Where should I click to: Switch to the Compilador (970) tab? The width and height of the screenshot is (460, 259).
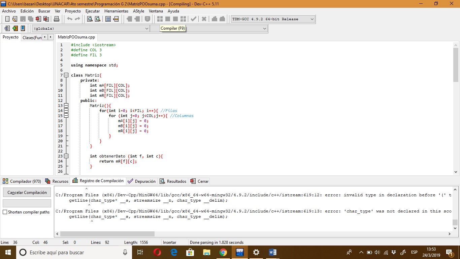22,181
